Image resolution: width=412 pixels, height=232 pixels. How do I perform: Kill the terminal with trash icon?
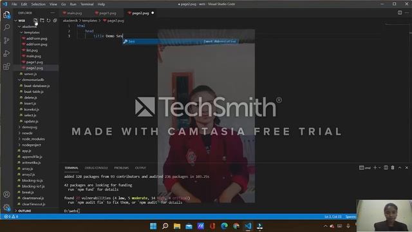click(393, 168)
